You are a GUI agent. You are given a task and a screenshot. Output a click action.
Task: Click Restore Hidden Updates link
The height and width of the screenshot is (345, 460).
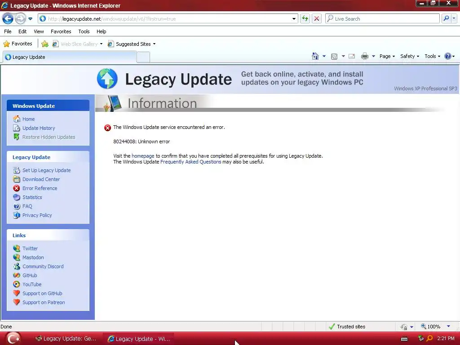click(49, 137)
